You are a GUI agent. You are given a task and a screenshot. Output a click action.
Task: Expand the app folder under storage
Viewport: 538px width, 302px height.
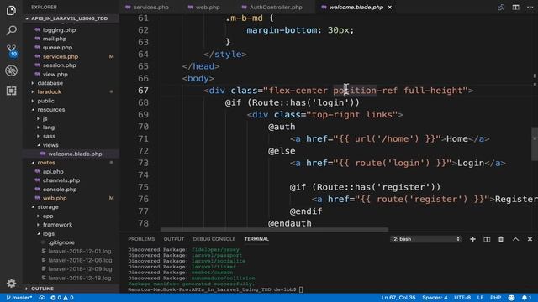[48, 216]
